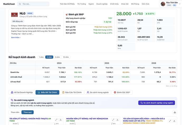
Task: Click the red circle icon on Đánh Giá tab
Action: (115, 92)
